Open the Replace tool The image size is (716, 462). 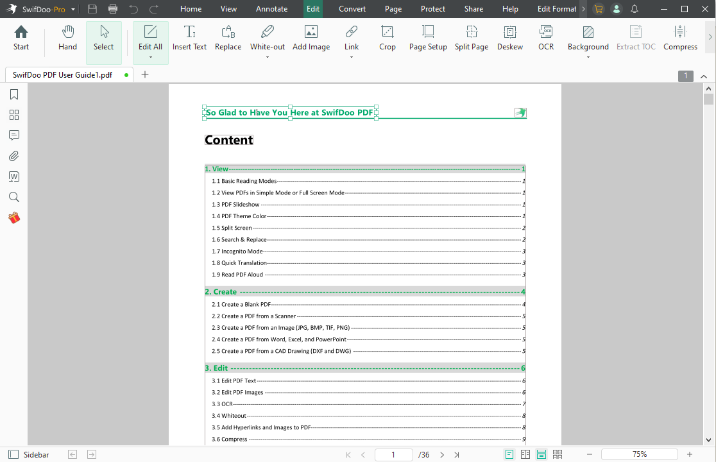[228, 38]
